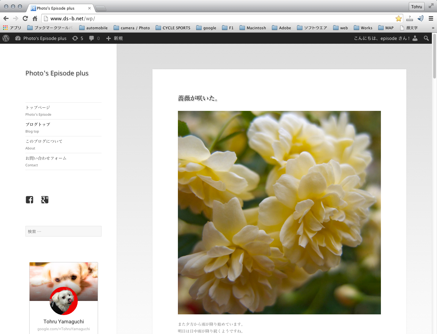Expand the bookmarks overflow chevron
Screen dimensions: 437x334
click(x=433, y=28)
